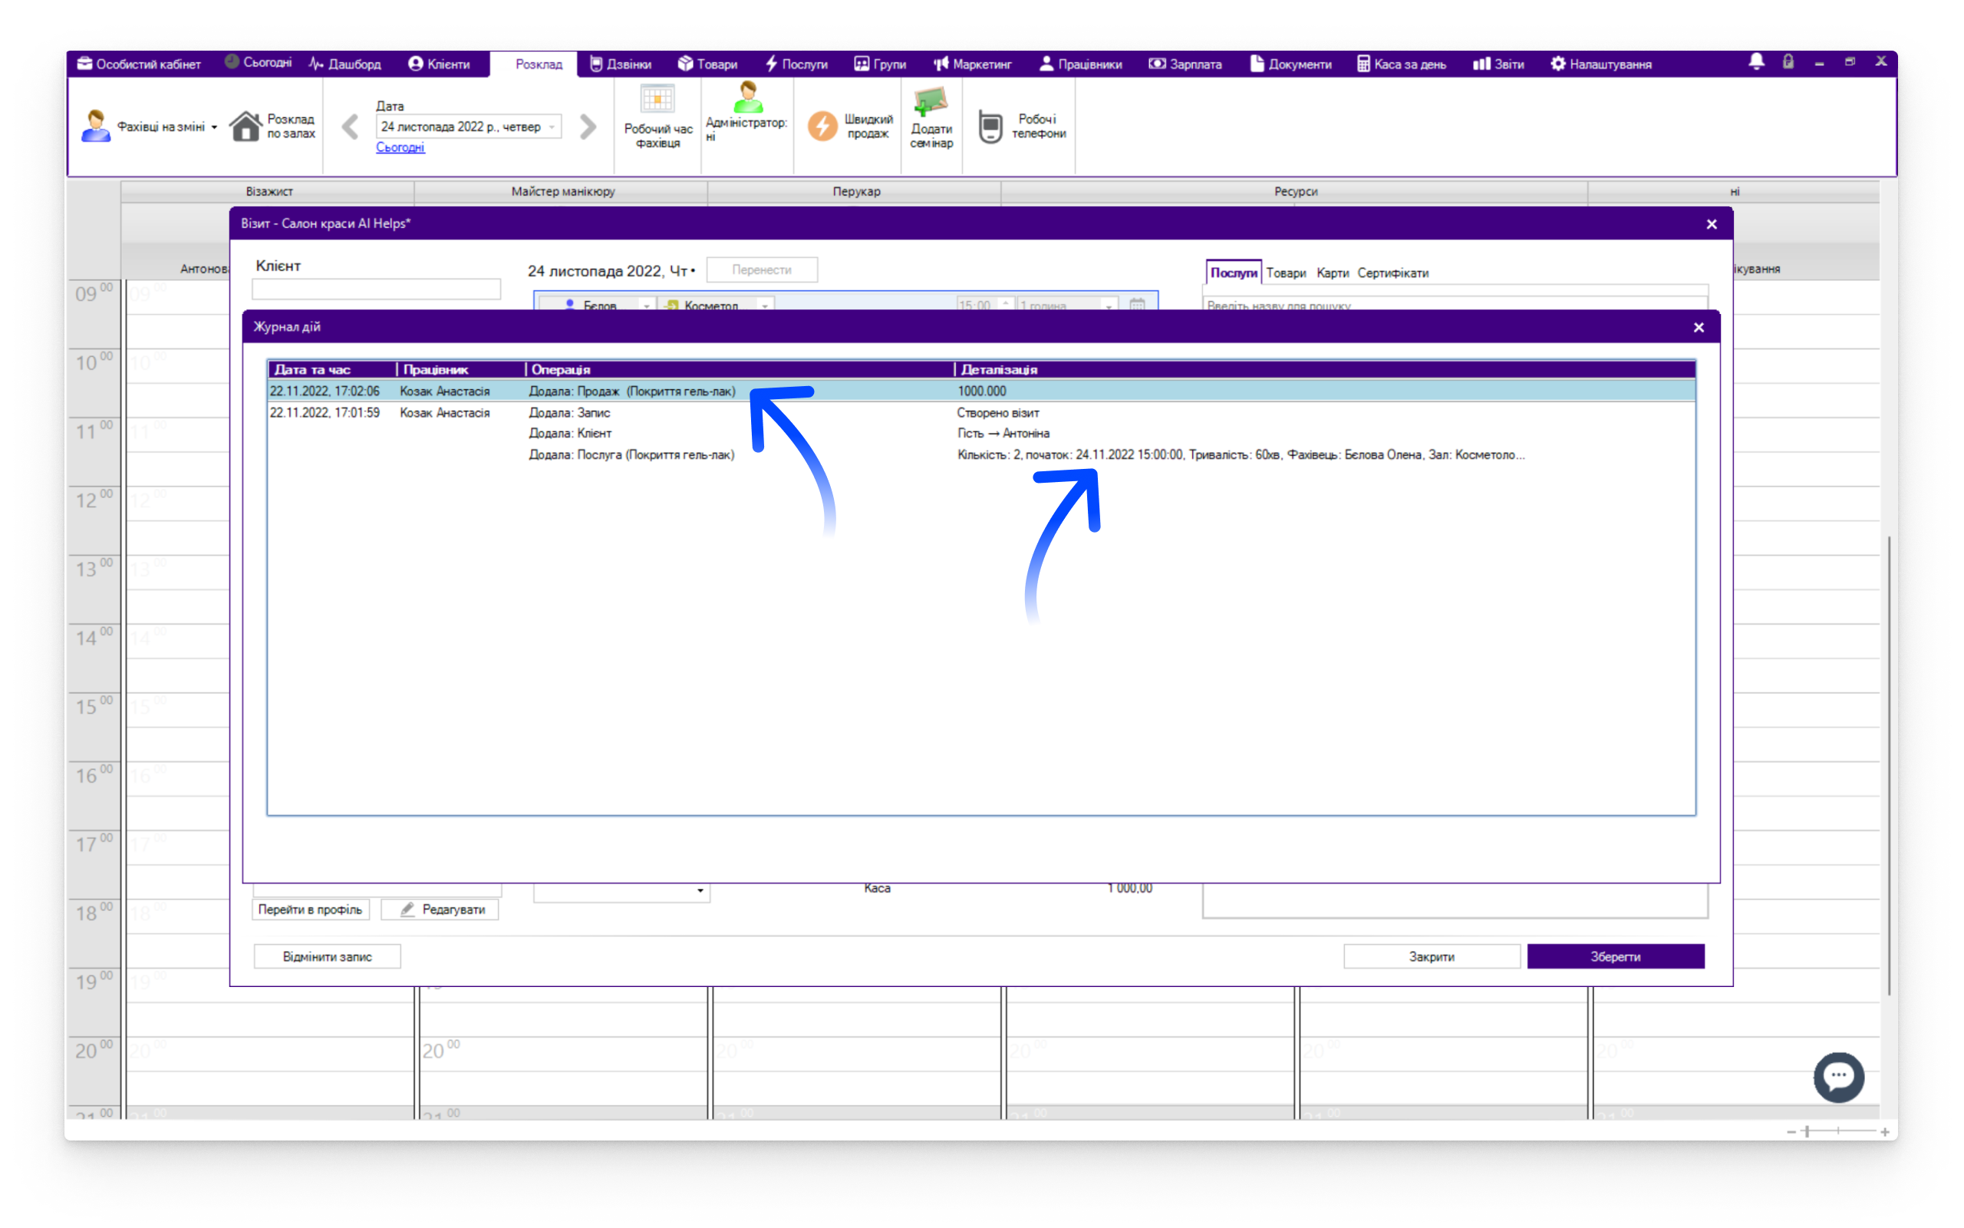Open the Послуги menu in the top bar
The width and height of the screenshot is (1964, 1228).
coord(796,64)
